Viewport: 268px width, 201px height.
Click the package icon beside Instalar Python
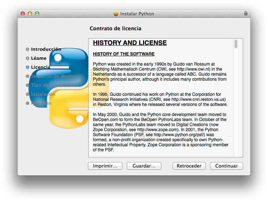coord(116,14)
